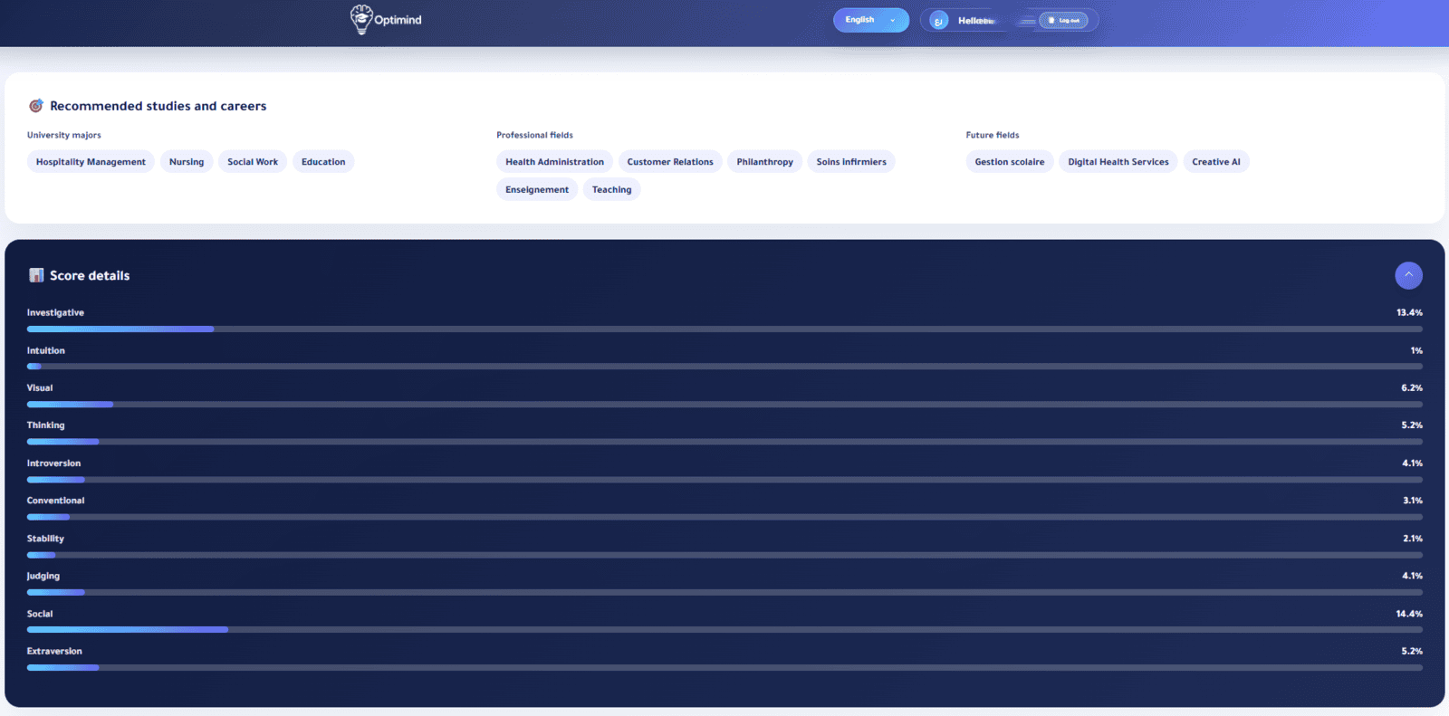Screen dimensions: 1449x716
Task: Choose the Creative AI future field
Action: click(1215, 162)
